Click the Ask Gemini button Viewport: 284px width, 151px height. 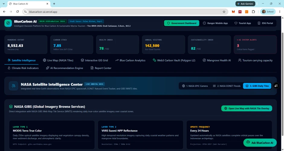(x=245, y=4)
